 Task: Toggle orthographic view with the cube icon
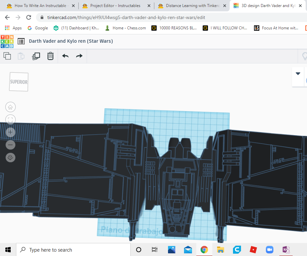tap(10, 158)
